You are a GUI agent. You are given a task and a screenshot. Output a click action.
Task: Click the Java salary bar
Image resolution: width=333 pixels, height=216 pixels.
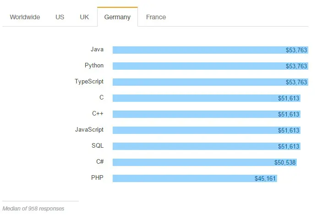210,50
